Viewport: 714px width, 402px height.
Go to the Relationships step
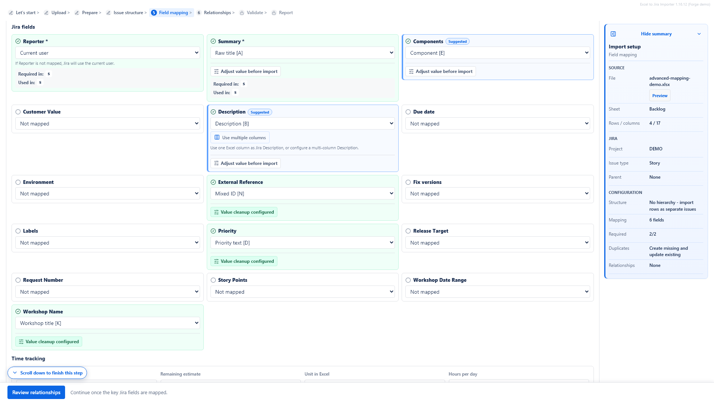[216, 13]
